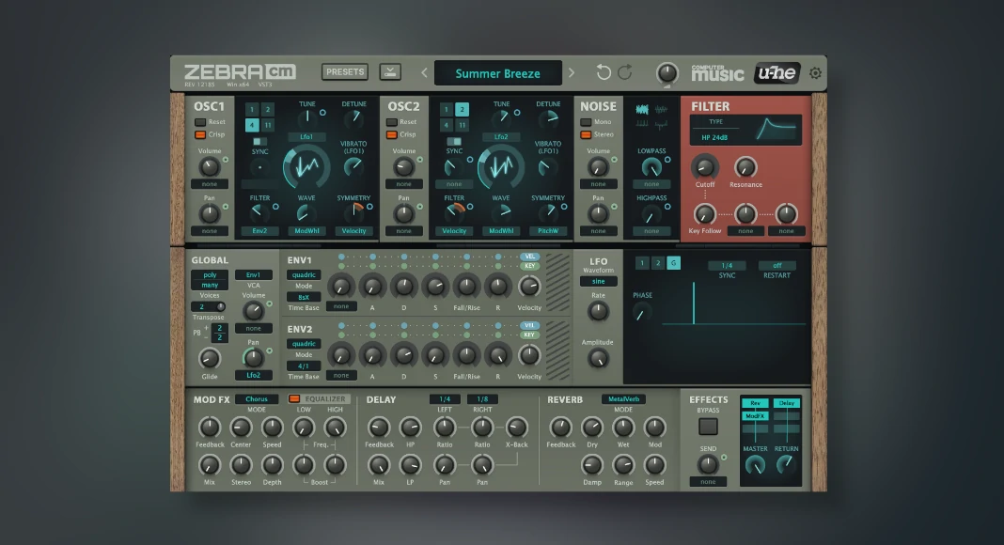Select LFO tab 2
Image resolution: width=1004 pixels, height=545 pixels.
coord(658,263)
